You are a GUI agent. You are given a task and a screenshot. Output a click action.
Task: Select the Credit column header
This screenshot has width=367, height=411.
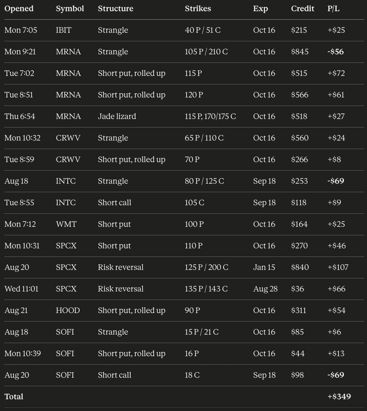point(302,8)
